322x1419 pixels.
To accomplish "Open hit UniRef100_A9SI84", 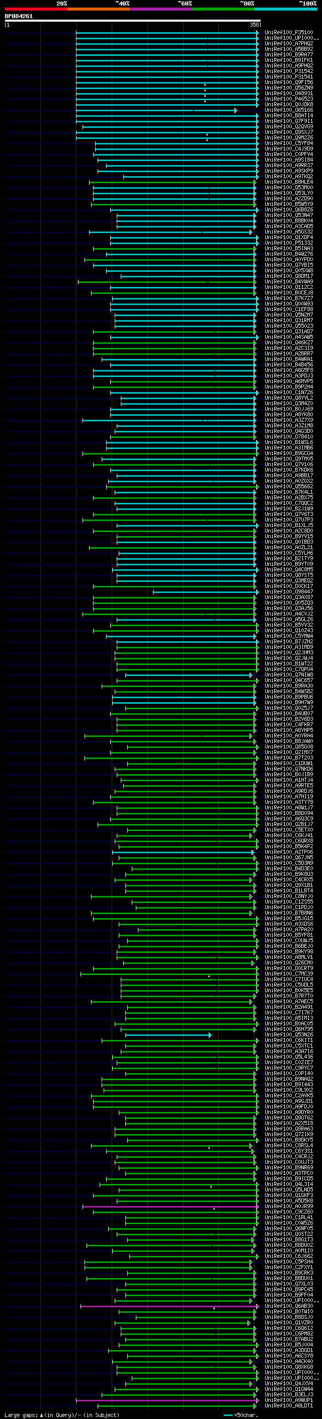I will pos(289,160).
